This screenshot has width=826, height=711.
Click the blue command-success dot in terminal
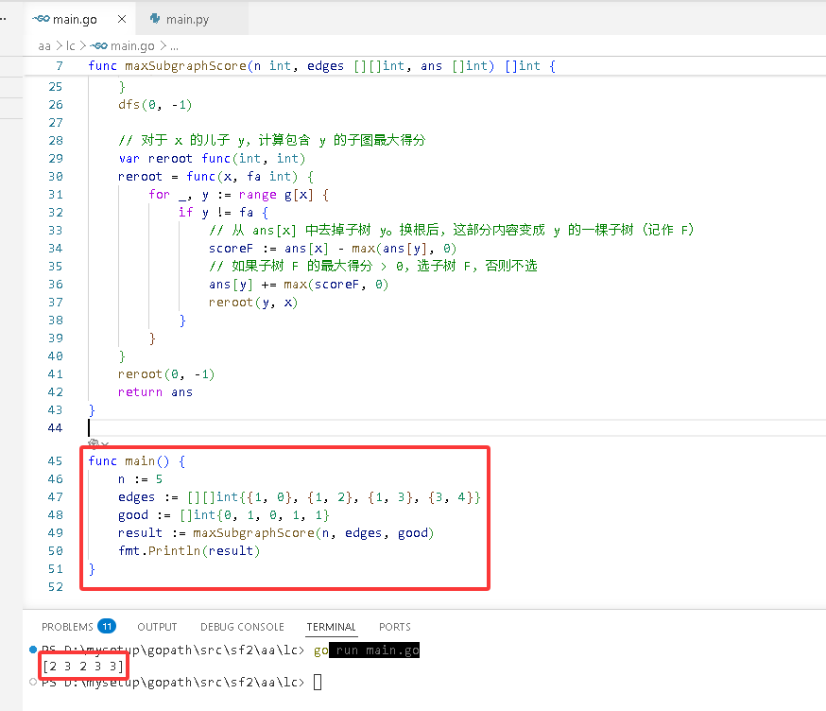click(x=33, y=650)
